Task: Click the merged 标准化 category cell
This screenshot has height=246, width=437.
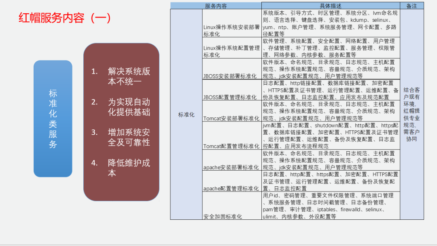Action: click(x=187, y=115)
